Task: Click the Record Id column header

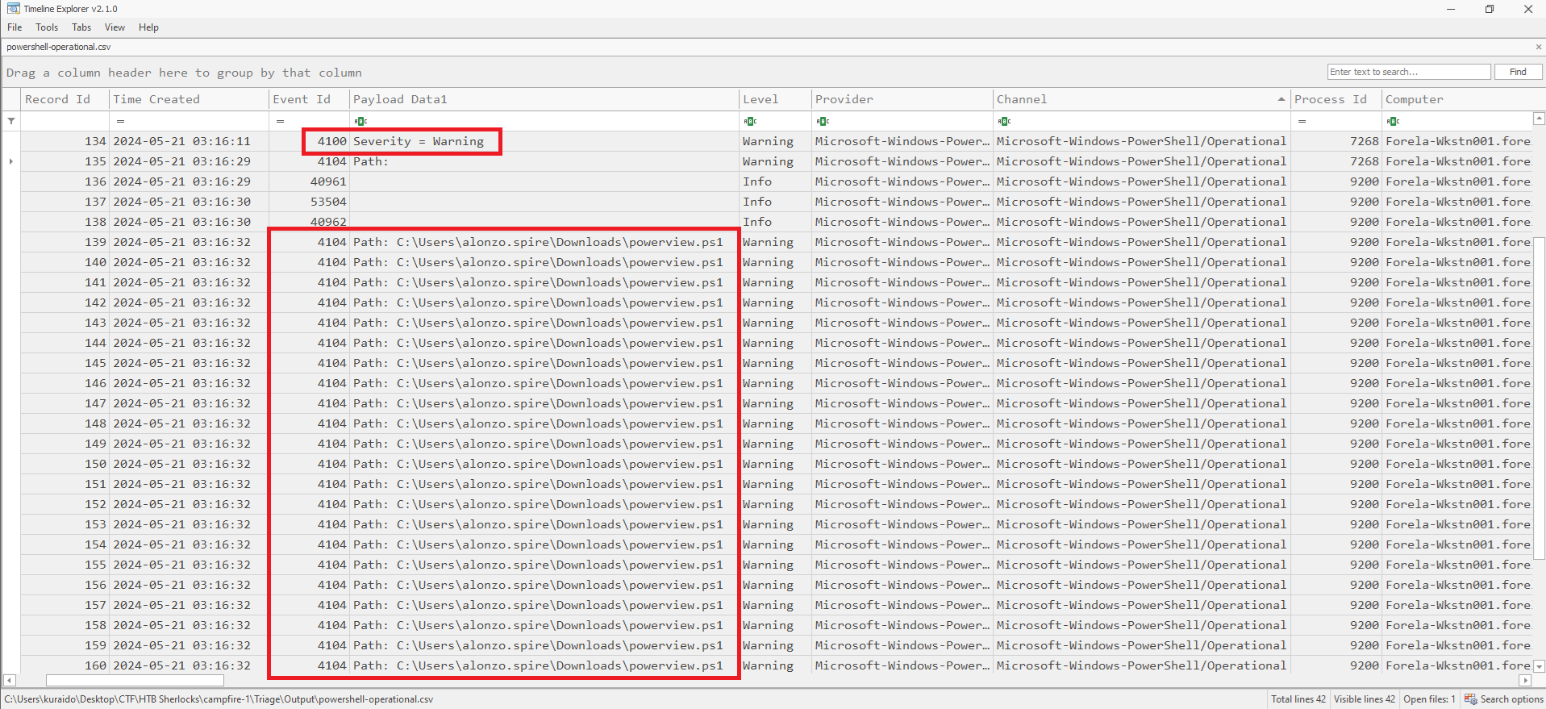Action: click(57, 99)
